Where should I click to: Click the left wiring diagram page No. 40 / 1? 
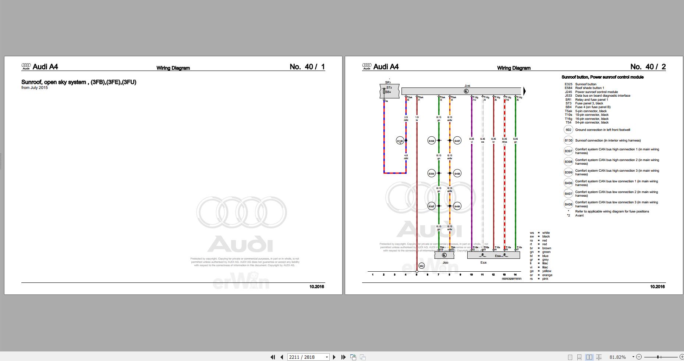[x=173, y=175]
